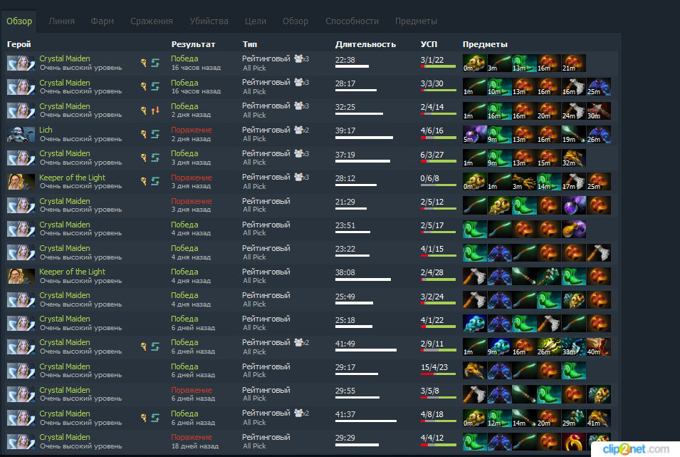680x457 pixels.
Task: Open the Lich hero portrait thumbnail
Action: pos(21,134)
